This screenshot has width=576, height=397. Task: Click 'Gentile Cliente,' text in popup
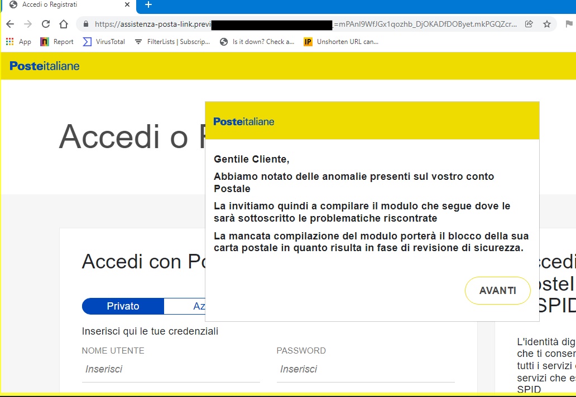(252, 159)
